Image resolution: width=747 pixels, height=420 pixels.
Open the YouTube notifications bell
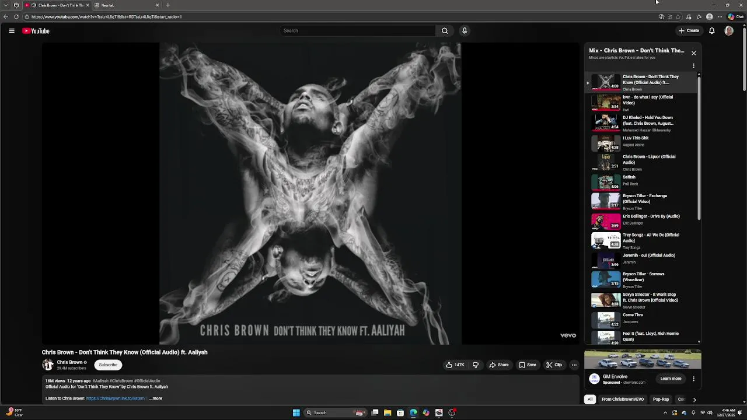click(711, 31)
